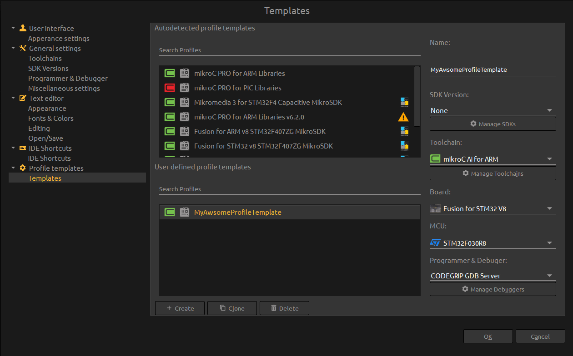This screenshot has width=573, height=356.
Task: Open the SDK Version dropdown
Action: pos(493,110)
